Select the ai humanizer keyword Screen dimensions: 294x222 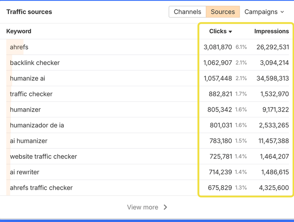[x=28, y=141]
